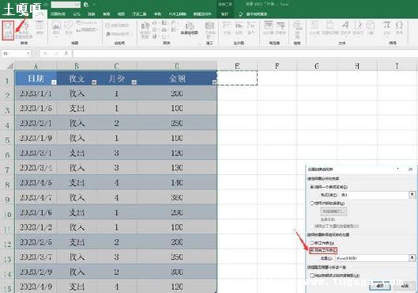Click the formula bar enter checkmark icon
This screenshot has height=293, width=418.
coord(56,54)
